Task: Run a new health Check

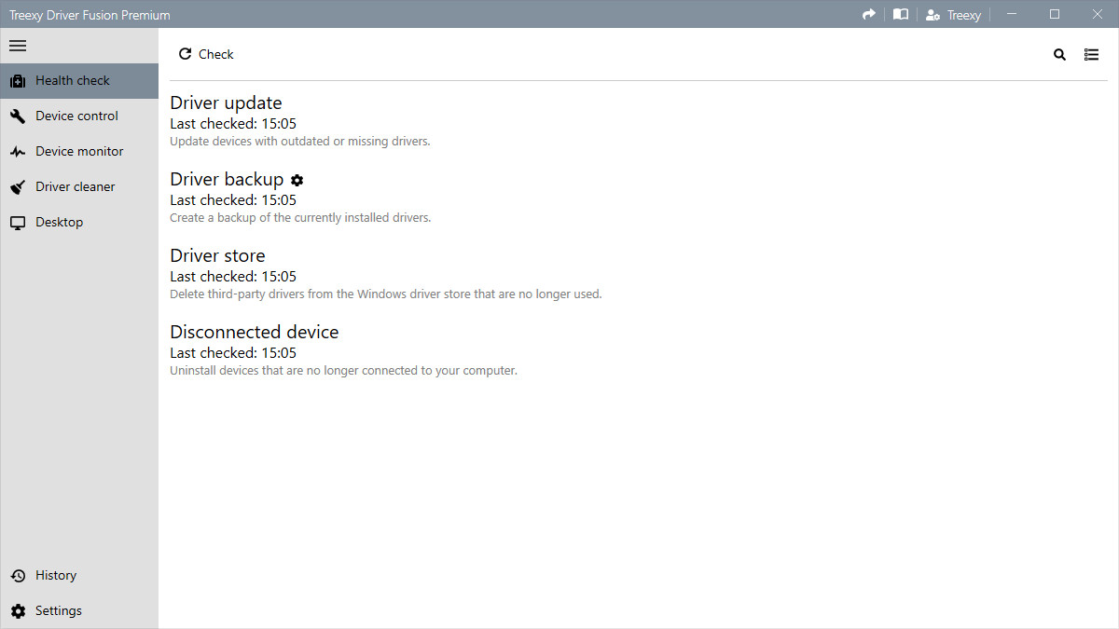Action: point(206,54)
